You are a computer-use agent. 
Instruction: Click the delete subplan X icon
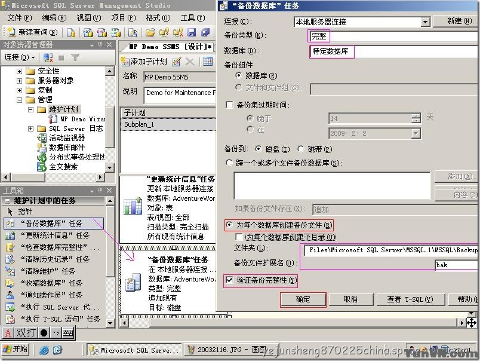[190, 62]
